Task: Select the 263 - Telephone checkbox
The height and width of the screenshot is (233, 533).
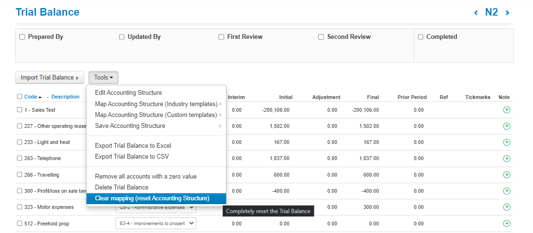Action: pos(20,159)
